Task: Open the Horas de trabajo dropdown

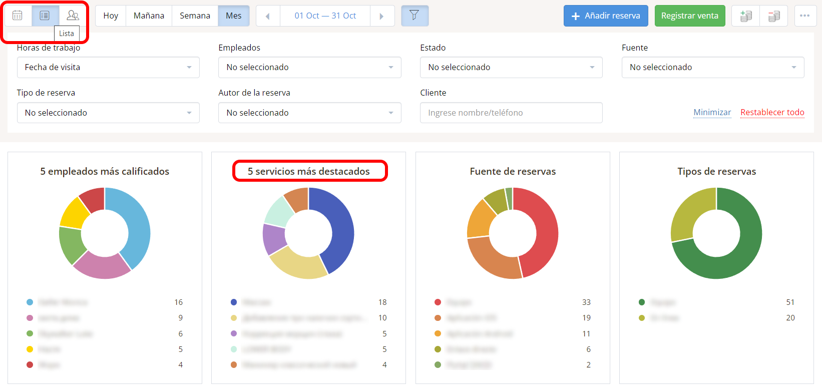Action: [108, 67]
